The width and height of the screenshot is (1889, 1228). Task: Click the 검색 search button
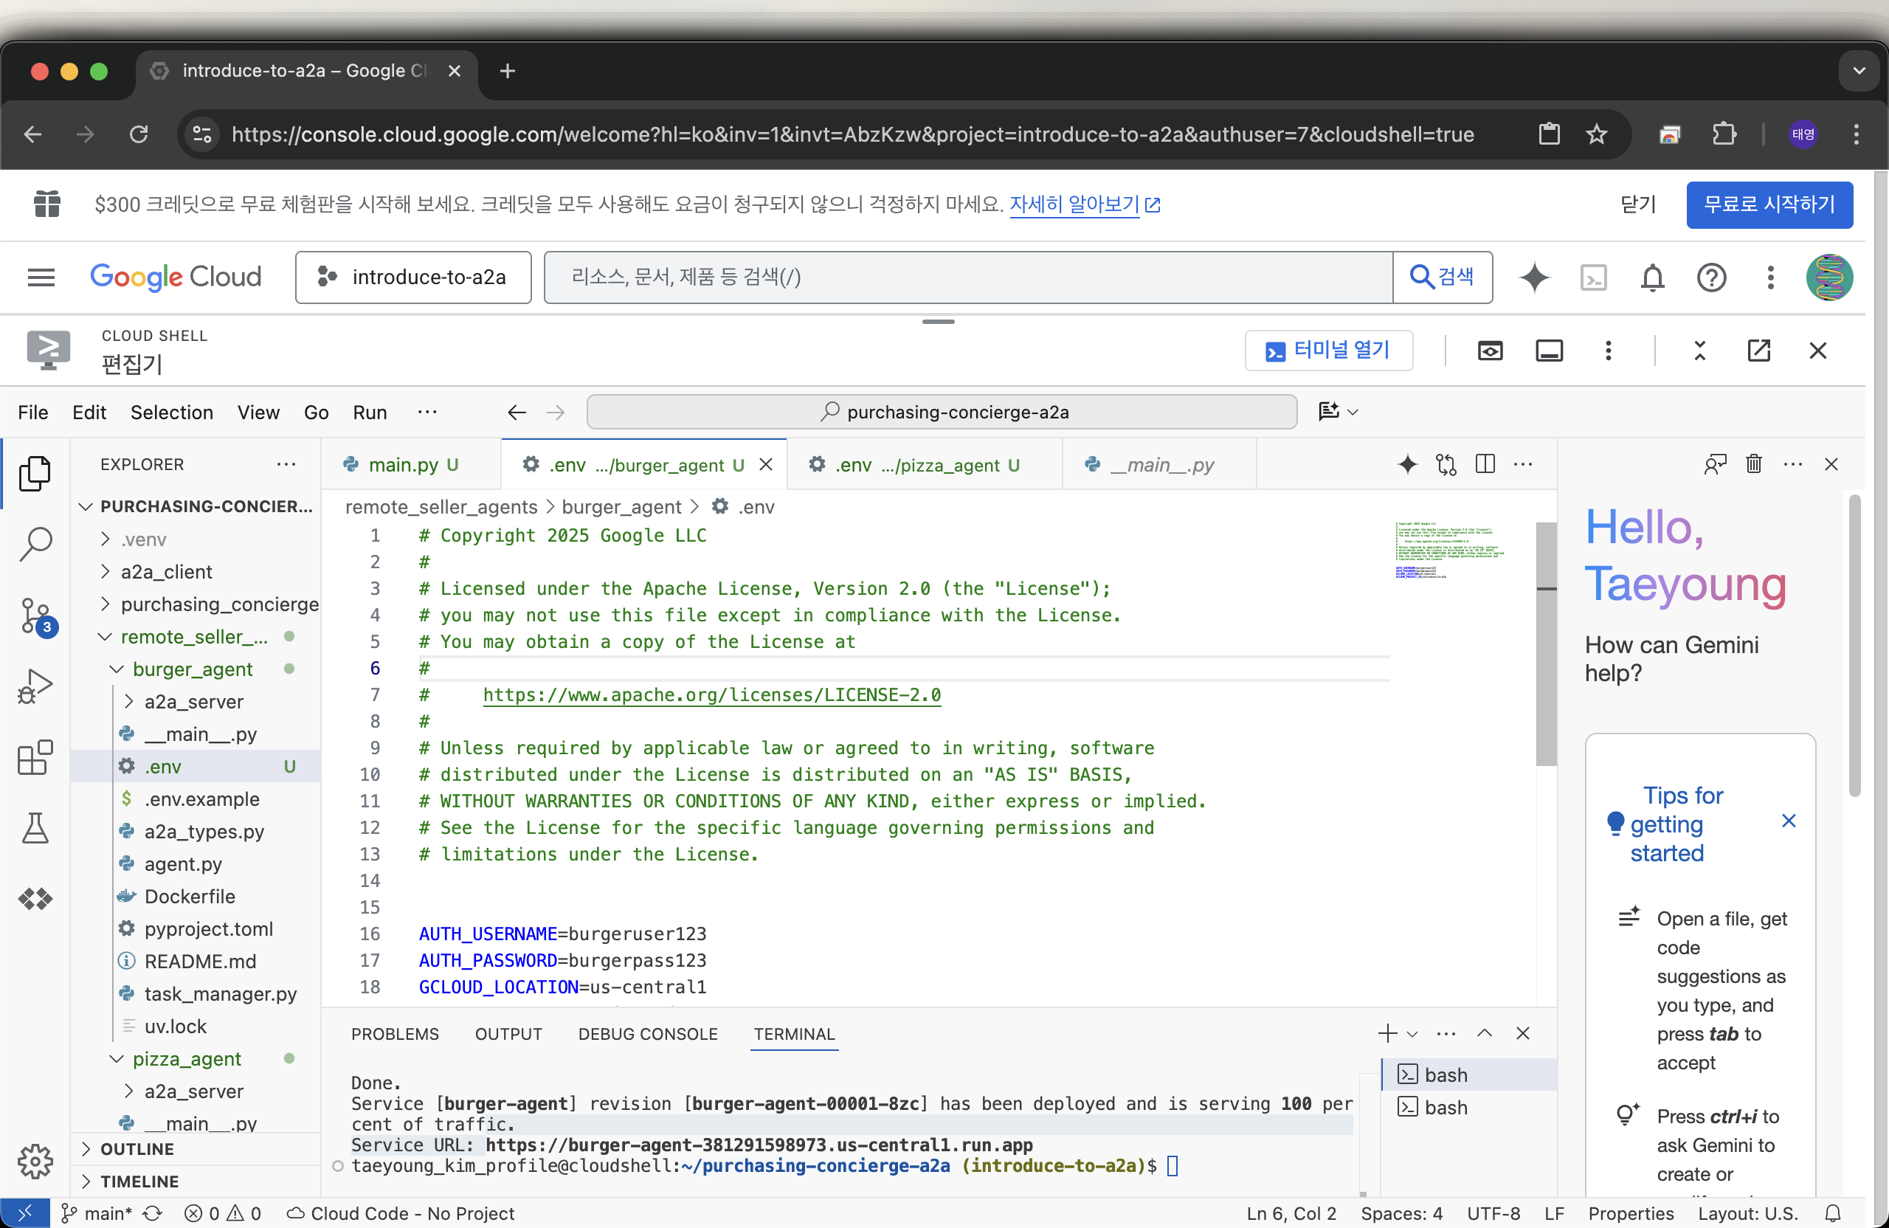point(1442,277)
